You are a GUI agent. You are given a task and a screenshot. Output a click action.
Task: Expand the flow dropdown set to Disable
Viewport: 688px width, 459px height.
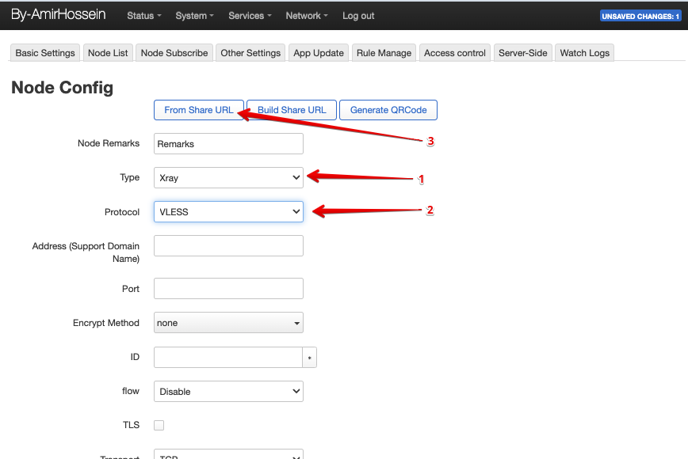click(228, 391)
